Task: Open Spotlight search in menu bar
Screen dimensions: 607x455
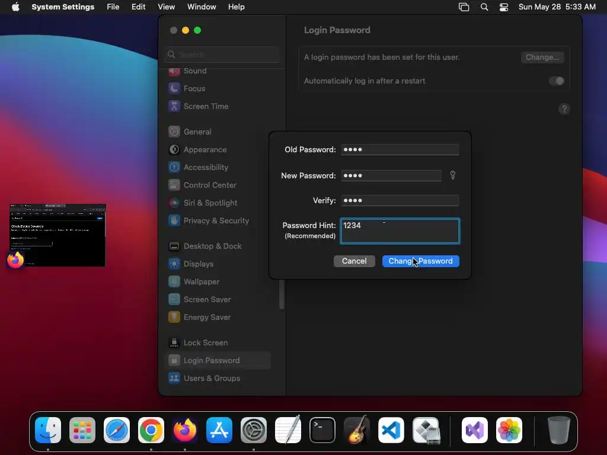Action: pos(484,7)
